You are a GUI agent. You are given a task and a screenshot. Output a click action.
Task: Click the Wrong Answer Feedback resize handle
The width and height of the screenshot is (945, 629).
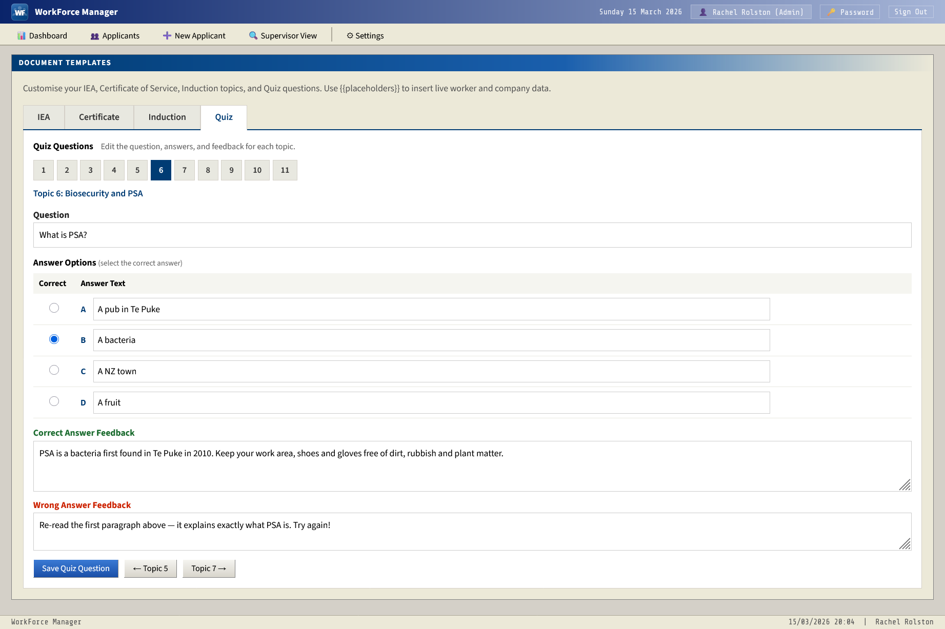coord(906,545)
